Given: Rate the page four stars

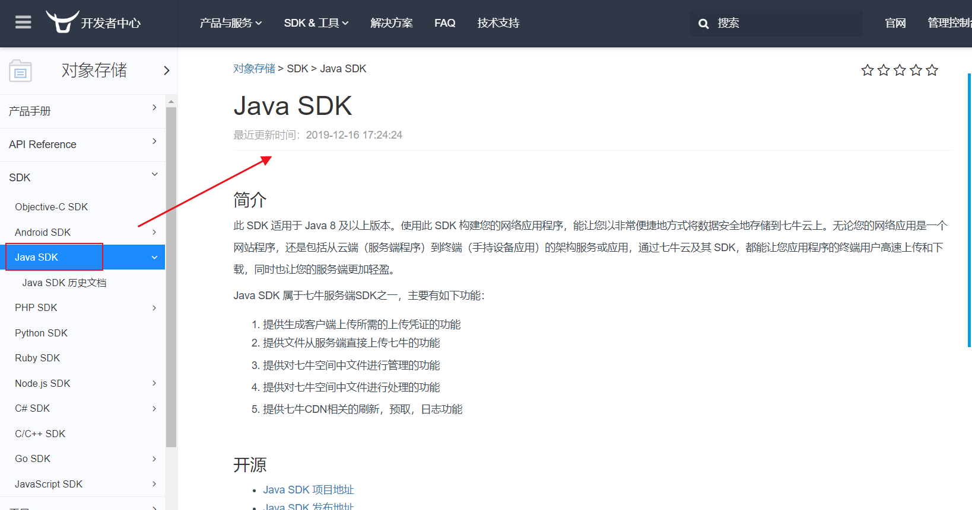Looking at the screenshot, I should coord(916,70).
